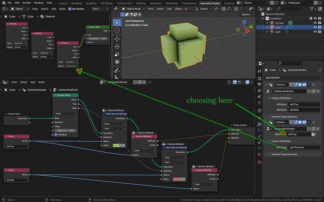Toggle second modifier show in edit mode
This screenshot has height=202, width=324.
tap(295, 122)
